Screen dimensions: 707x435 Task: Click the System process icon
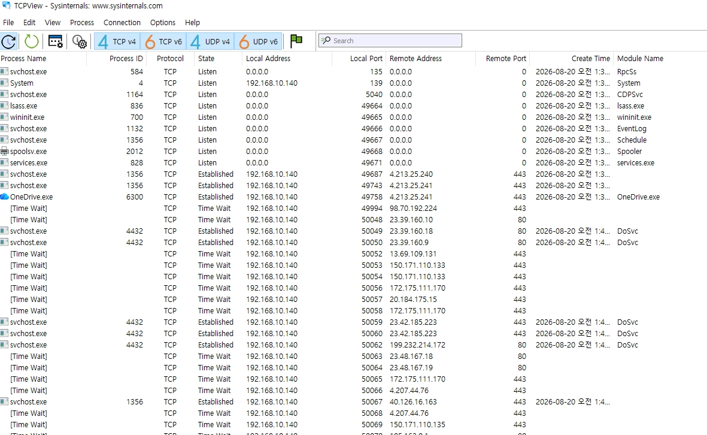point(5,83)
